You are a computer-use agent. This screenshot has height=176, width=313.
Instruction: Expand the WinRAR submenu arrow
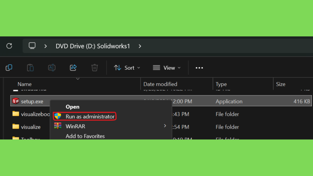165,126
